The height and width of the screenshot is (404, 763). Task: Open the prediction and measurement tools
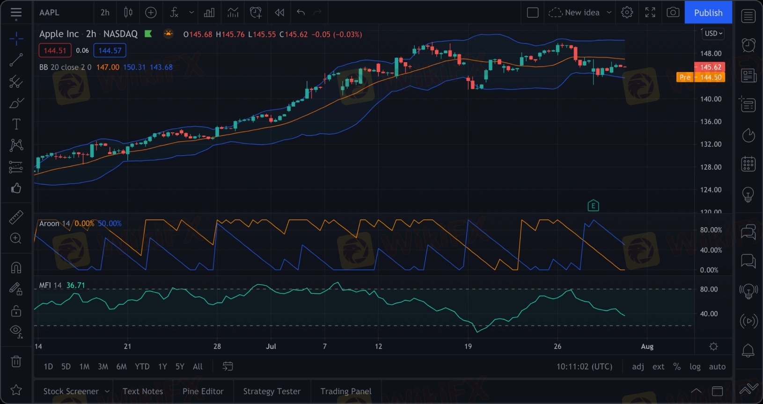16,166
